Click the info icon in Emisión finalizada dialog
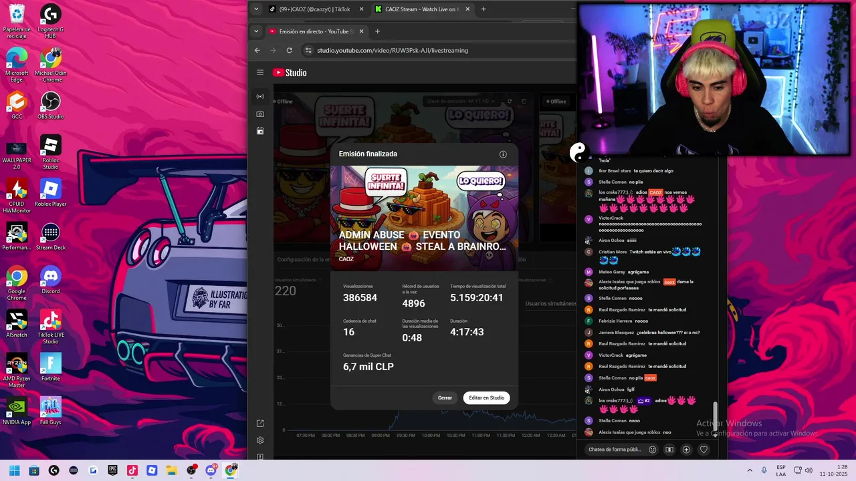 [503, 154]
